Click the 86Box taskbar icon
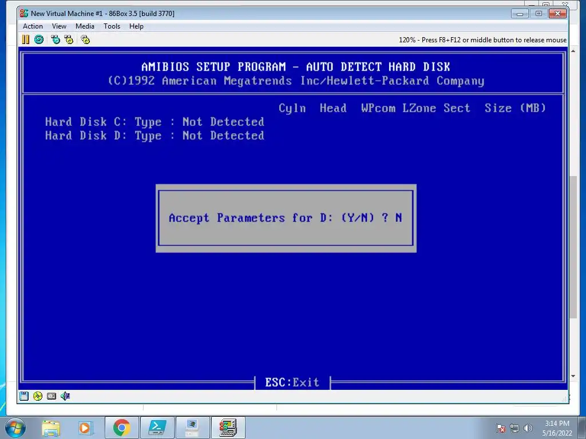The width and height of the screenshot is (586, 439). click(228, 428)
